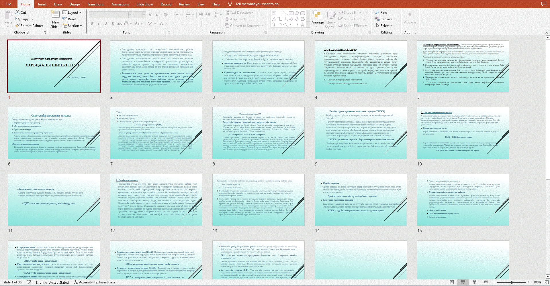Open the Animations tab
The height and width of the screenshot is (286, 550).
(x=120, y=4)
